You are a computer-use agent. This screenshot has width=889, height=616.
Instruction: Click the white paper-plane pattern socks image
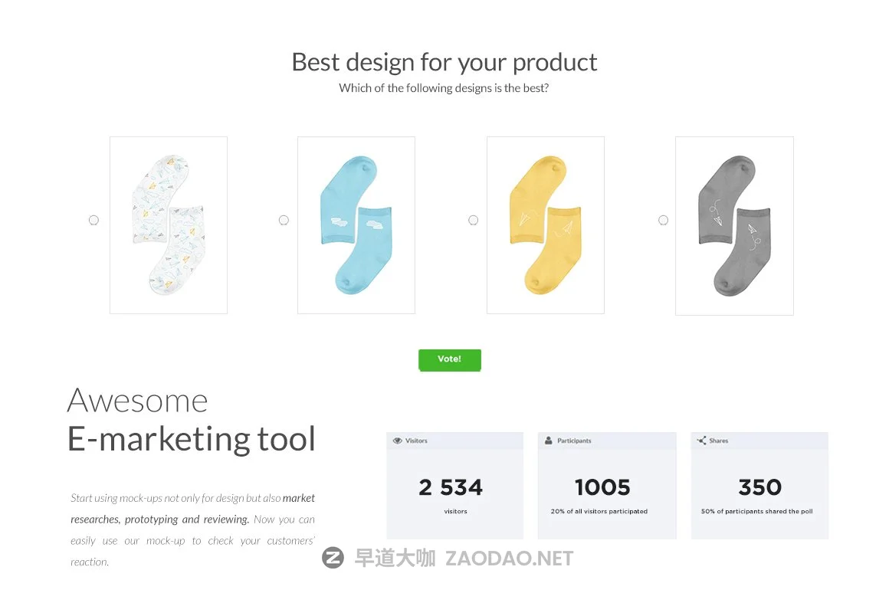(169, 225)
